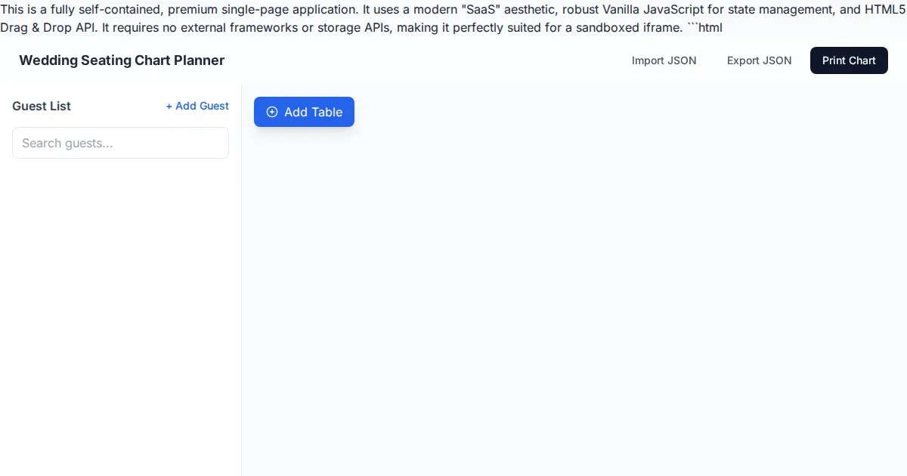Hit the dark Print Chart button
The height and width of the screenshot is (476, 907).
[x=849, y=60]
